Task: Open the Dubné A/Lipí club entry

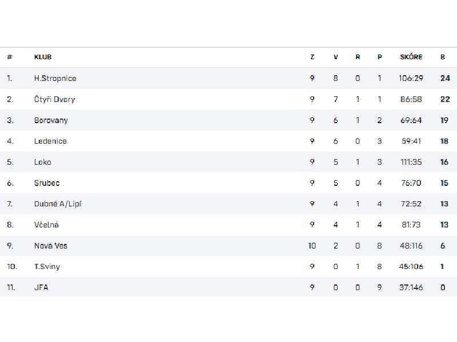Action: tap(58, 203)
